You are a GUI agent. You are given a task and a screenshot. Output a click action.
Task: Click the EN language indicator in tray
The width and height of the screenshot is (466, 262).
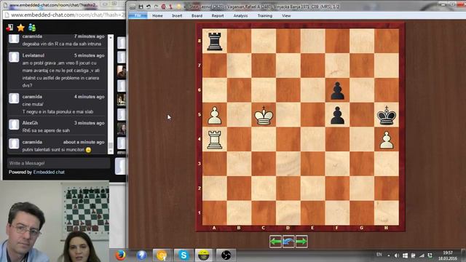coord(379,255)
